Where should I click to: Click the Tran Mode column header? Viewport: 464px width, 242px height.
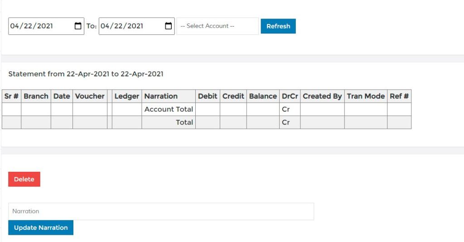tap(366, 96)
